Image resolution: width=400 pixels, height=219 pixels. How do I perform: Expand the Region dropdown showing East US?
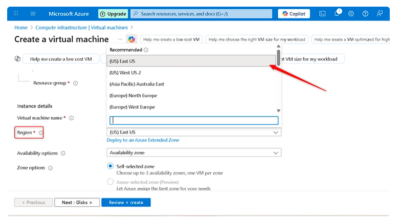(194, 132)
